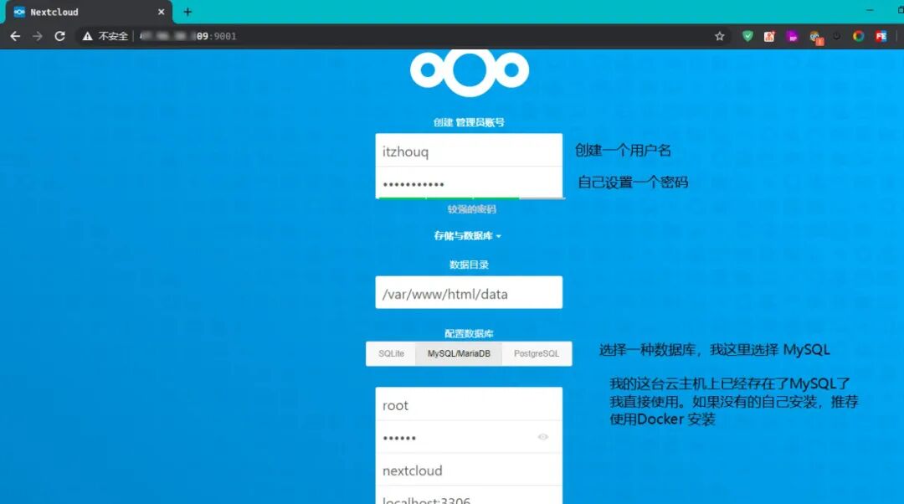Focus the database user field 'root'
904x504 pixels.
(469, 404)
